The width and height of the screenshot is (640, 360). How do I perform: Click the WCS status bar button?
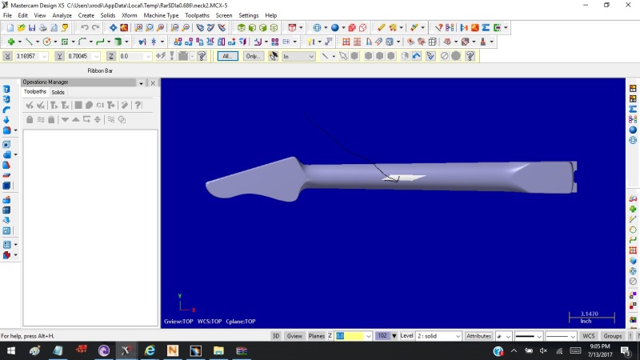click(589, 336)
